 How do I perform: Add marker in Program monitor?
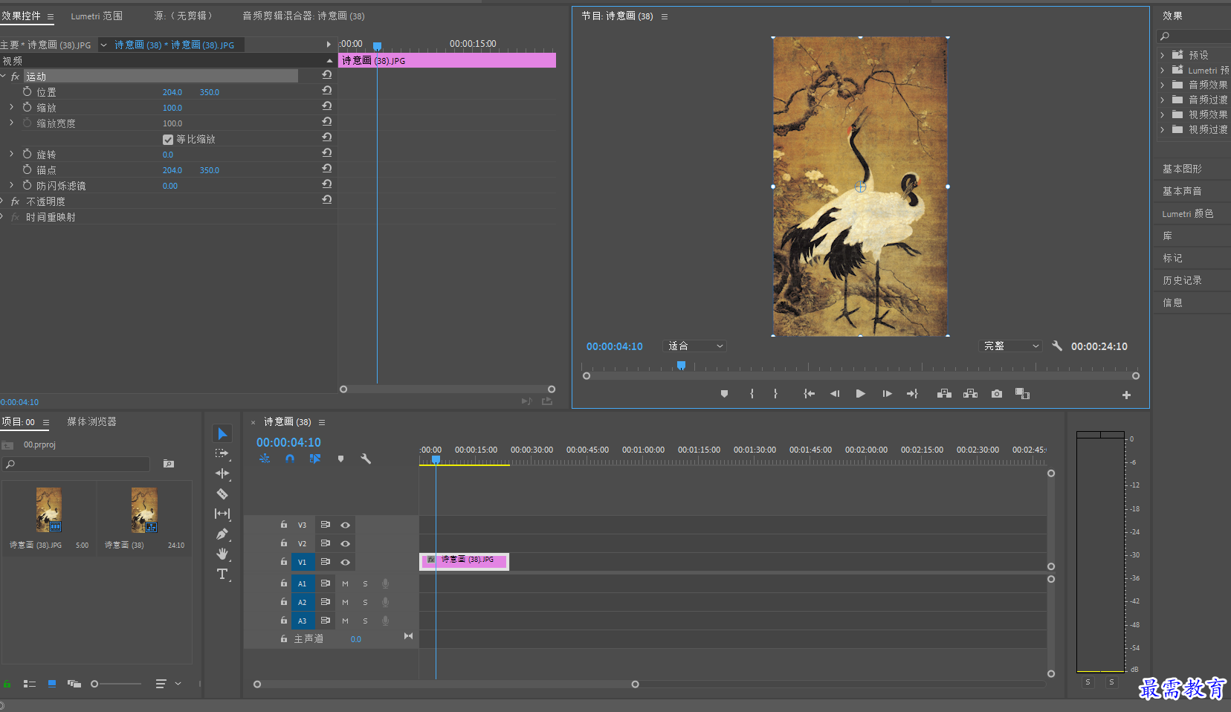point(724,394)
